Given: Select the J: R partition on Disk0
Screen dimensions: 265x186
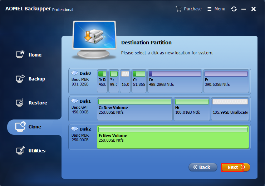Looking at the screenshot, I should pos(102,81).
